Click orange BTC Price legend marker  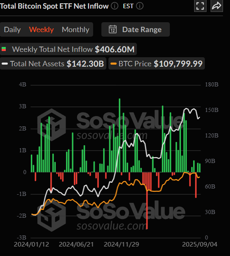pyautogui.click(x=113, y=64)
